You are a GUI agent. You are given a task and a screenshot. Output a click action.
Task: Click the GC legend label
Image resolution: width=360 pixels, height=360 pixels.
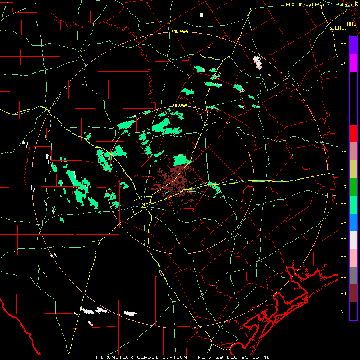click(343, 276)
